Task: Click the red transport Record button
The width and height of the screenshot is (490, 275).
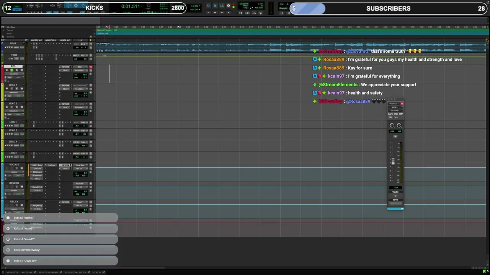Action: coord(229,6)
